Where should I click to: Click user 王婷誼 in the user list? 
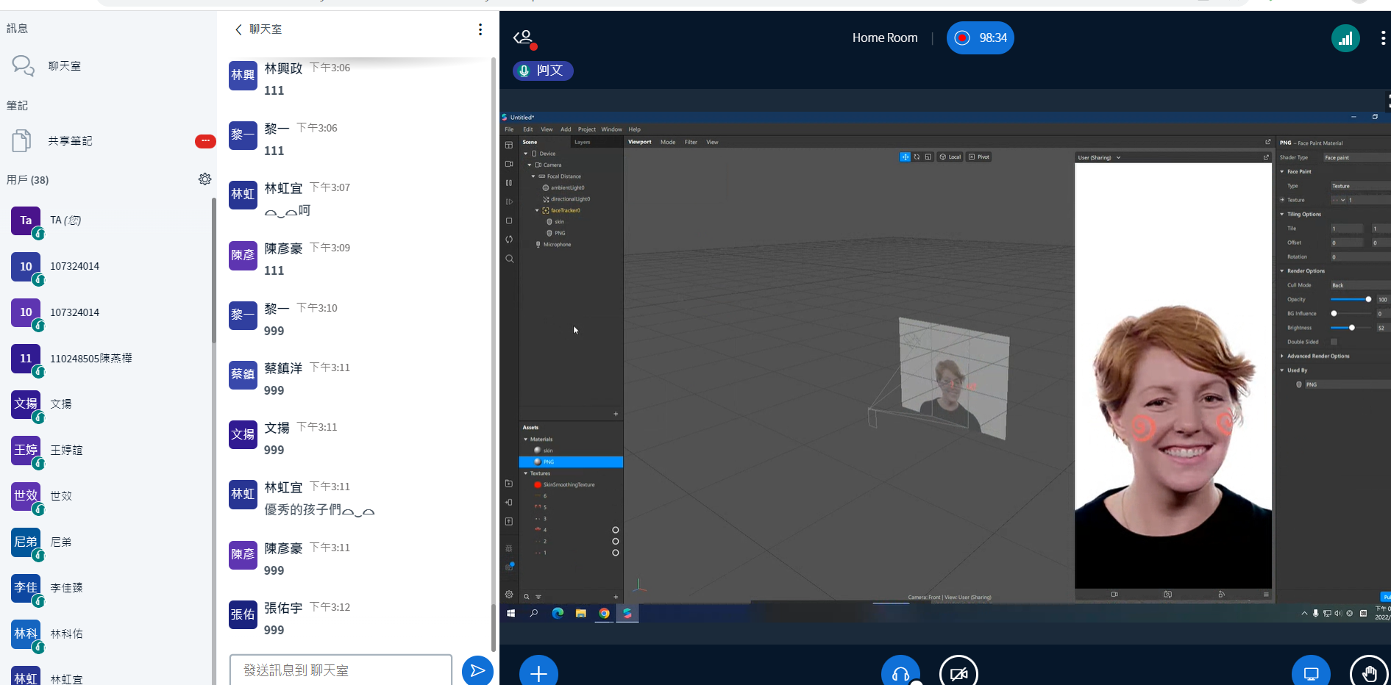[66, 450]
